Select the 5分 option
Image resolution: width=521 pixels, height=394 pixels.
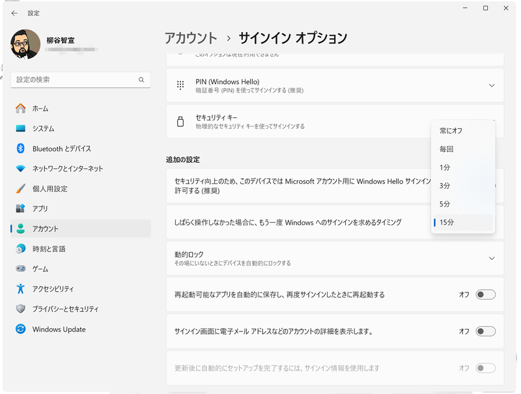445,204
